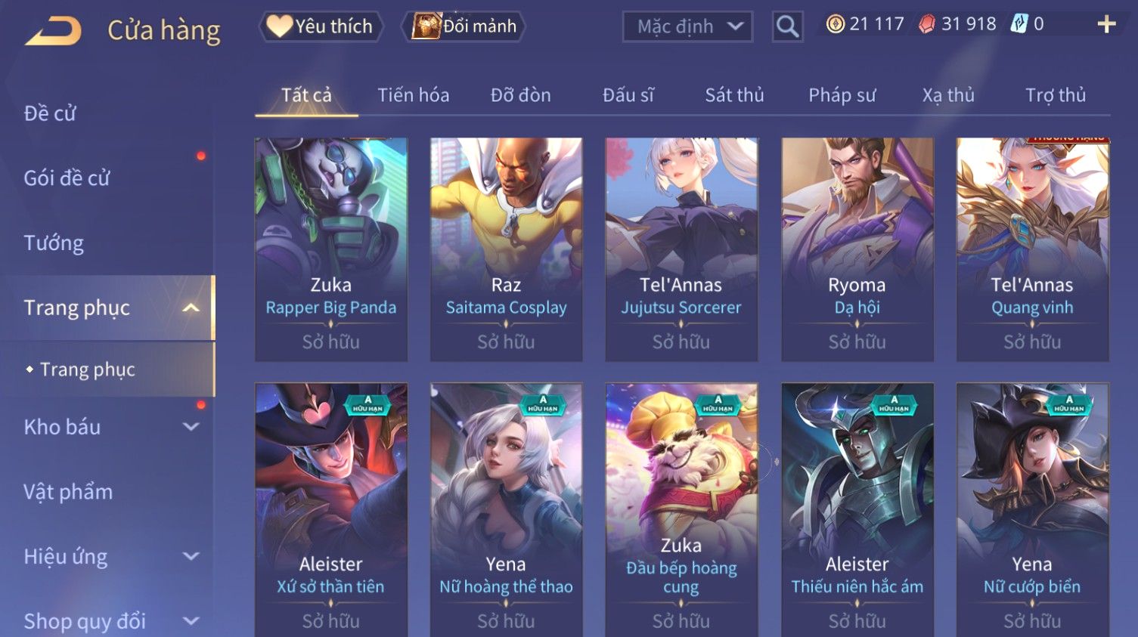Collapse the Trang phục sidebar section
Screen dimensions: 1138x637
191,308
